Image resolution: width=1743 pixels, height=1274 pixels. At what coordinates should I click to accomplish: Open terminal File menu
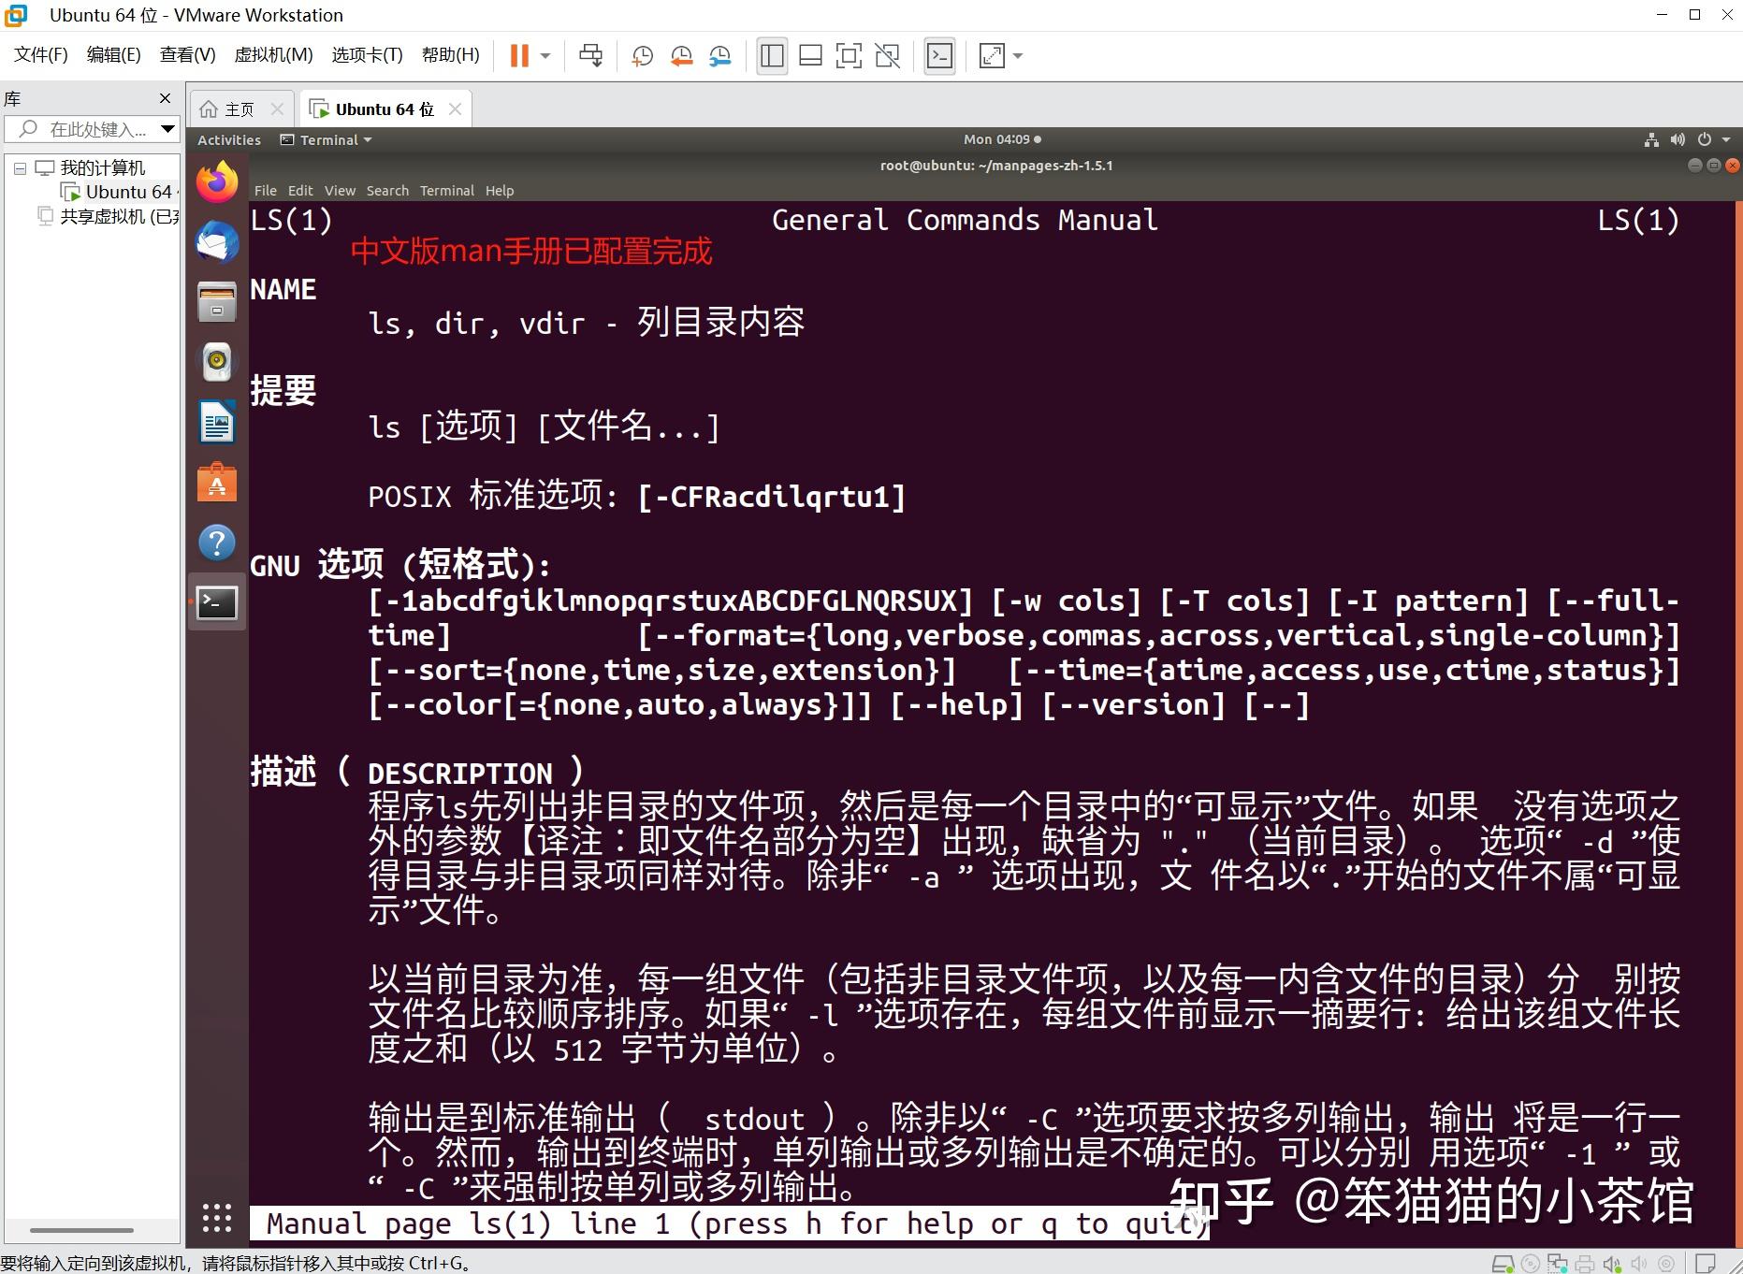265,190
